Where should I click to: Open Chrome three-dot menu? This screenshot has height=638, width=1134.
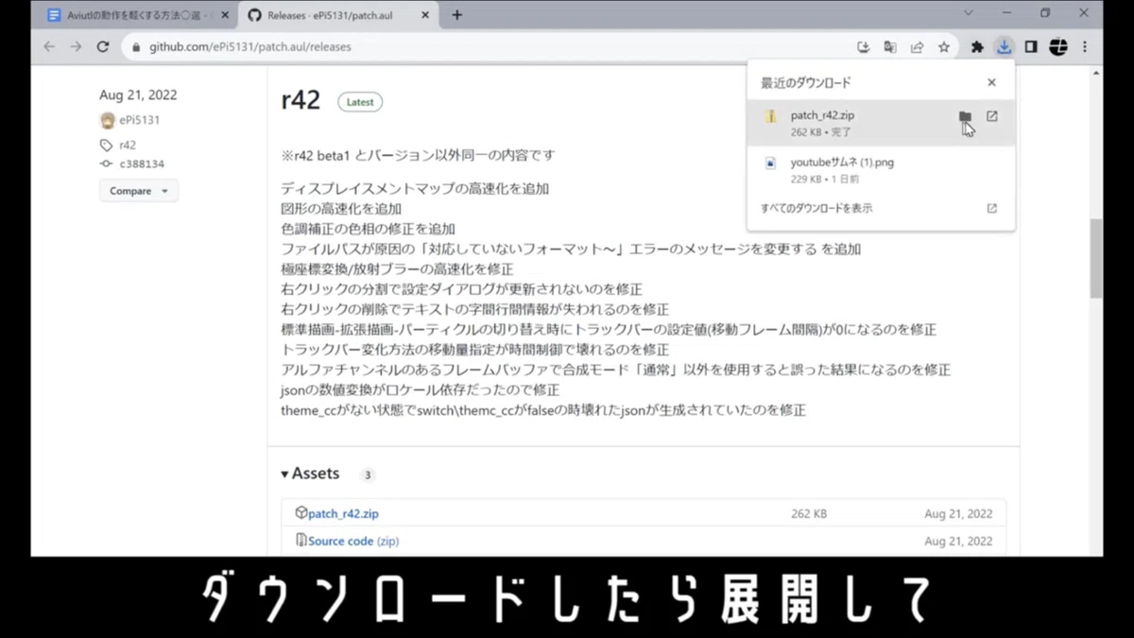coord(1085,46)
